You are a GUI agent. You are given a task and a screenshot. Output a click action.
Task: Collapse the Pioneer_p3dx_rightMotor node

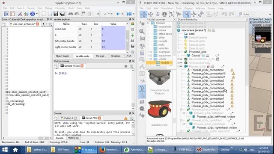(181, 120)
